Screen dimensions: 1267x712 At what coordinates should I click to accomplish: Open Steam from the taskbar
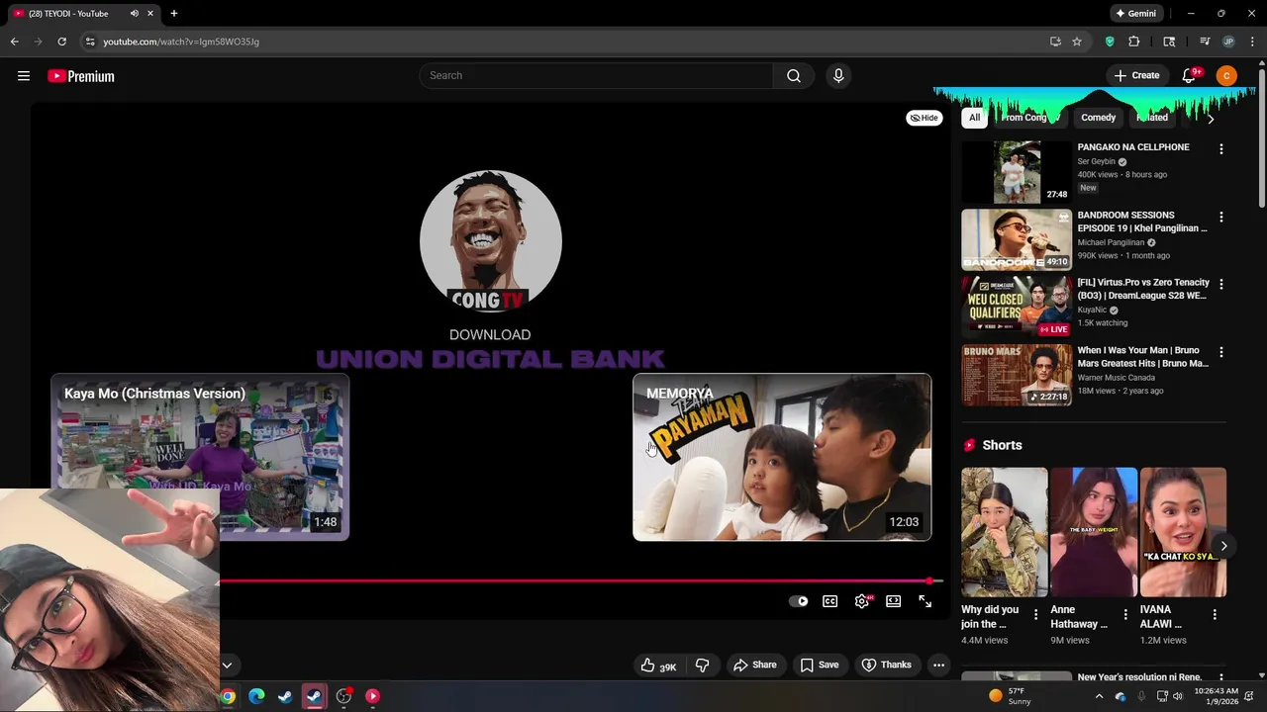pos(285,696)
